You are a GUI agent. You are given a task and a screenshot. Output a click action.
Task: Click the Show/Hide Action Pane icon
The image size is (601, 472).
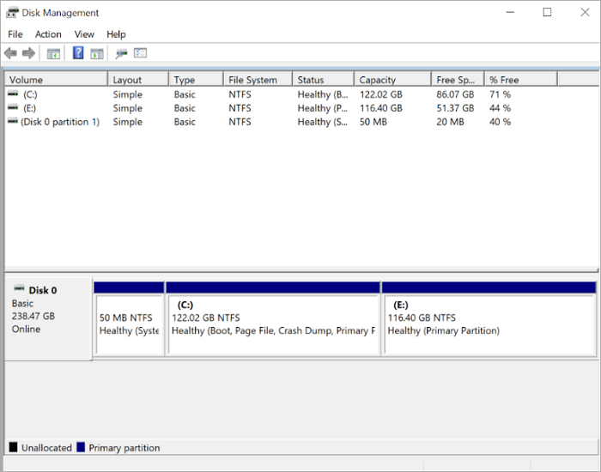97,53
